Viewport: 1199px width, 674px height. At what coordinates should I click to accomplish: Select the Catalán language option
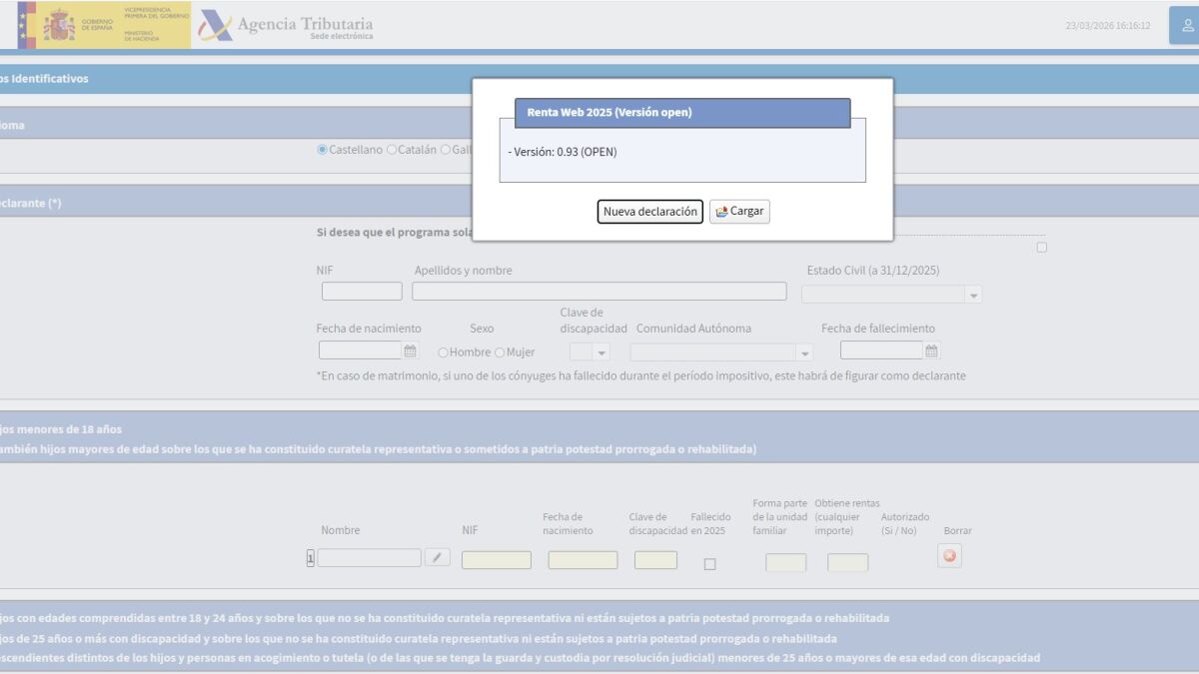point(392,150)
